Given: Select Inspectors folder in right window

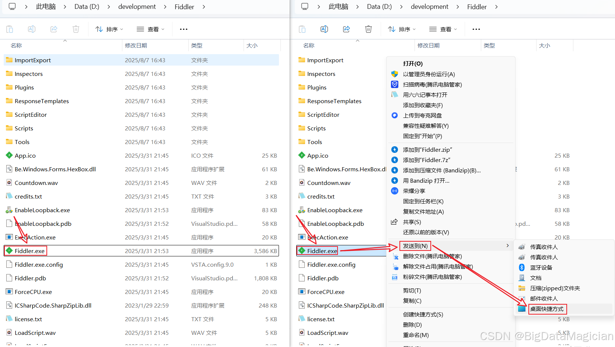Looking at the screenshot, I should 321,74.
